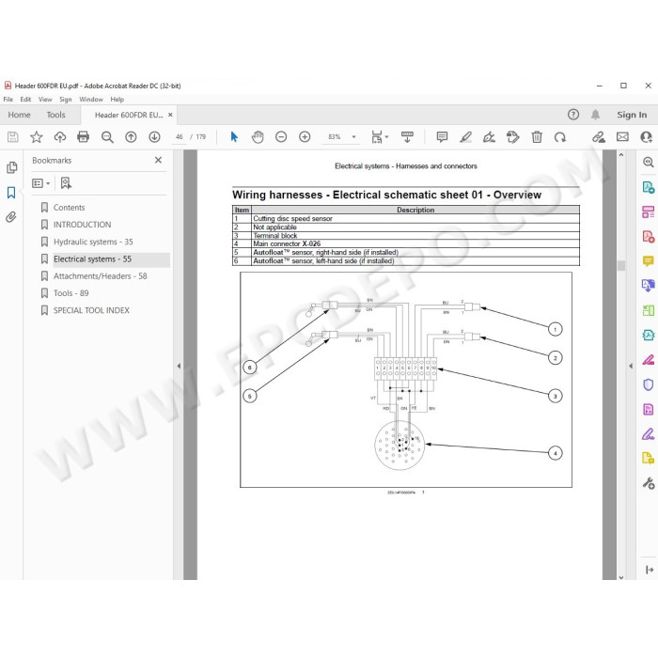
Task: Zoom out with minus button
Action: (281, 137)
